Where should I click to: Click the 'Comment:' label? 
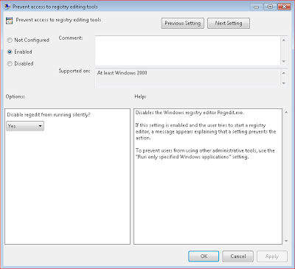[71, 38]
